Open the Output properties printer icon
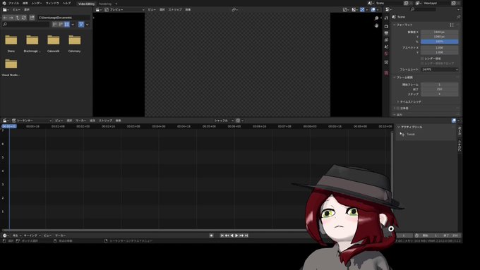This screenshot has width=480, height=270. (386, 33)
